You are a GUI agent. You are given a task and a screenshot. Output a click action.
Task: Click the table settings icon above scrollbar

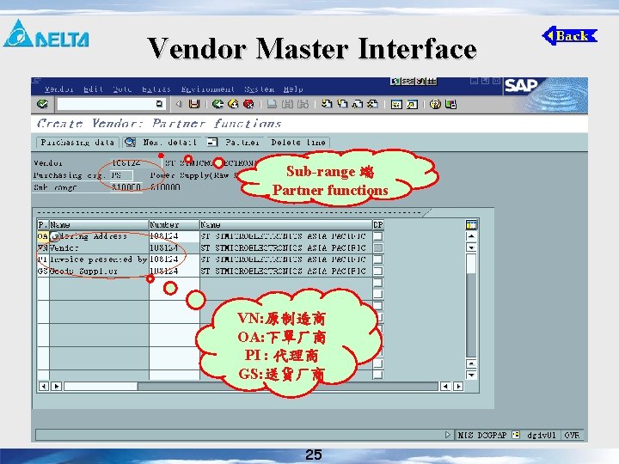click(x=471, y=224)
